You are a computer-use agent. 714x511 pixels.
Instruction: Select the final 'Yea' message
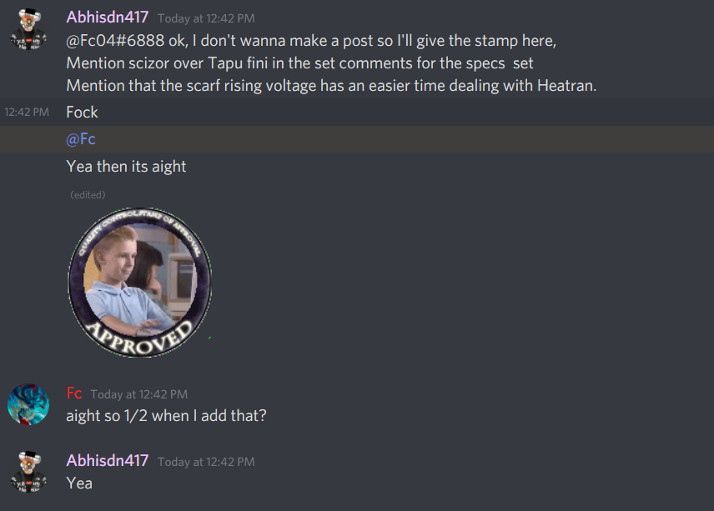[x=79, y=483]
